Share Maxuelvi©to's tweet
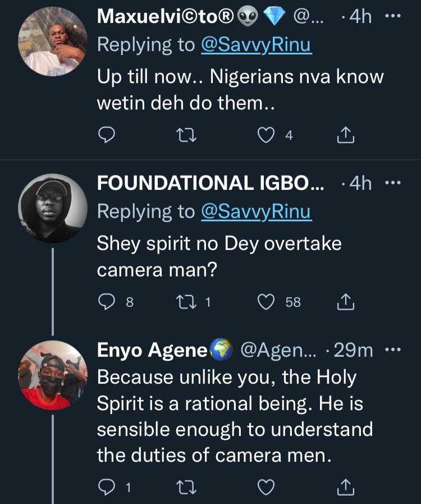The image size is (421, 504). tap(346, 135)
